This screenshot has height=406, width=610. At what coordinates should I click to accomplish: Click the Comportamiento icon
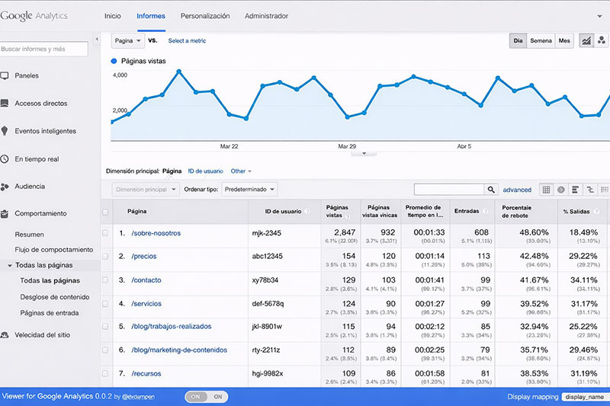(5, 214)
